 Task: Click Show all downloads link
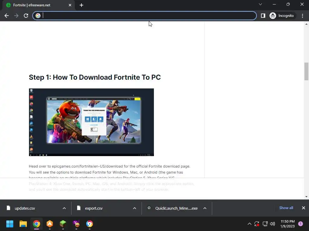(286, 208)
